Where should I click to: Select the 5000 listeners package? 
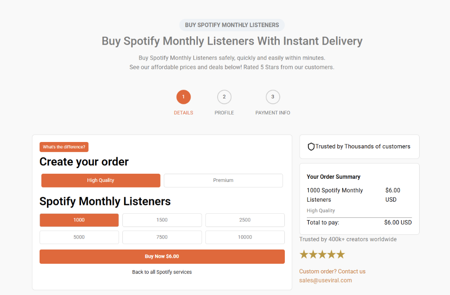coord(79,237)
